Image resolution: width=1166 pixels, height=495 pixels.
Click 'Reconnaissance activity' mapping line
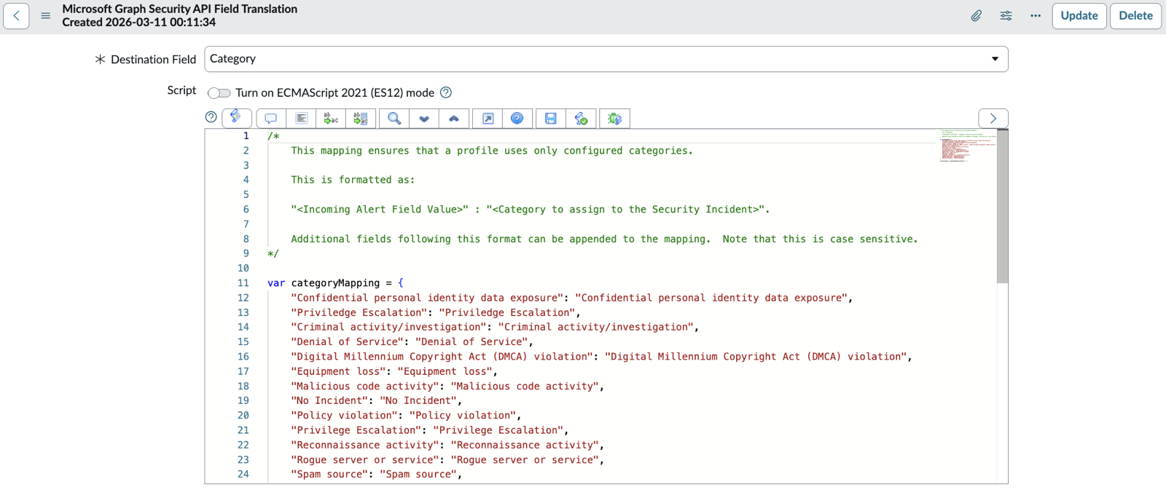tap(447, 445)
